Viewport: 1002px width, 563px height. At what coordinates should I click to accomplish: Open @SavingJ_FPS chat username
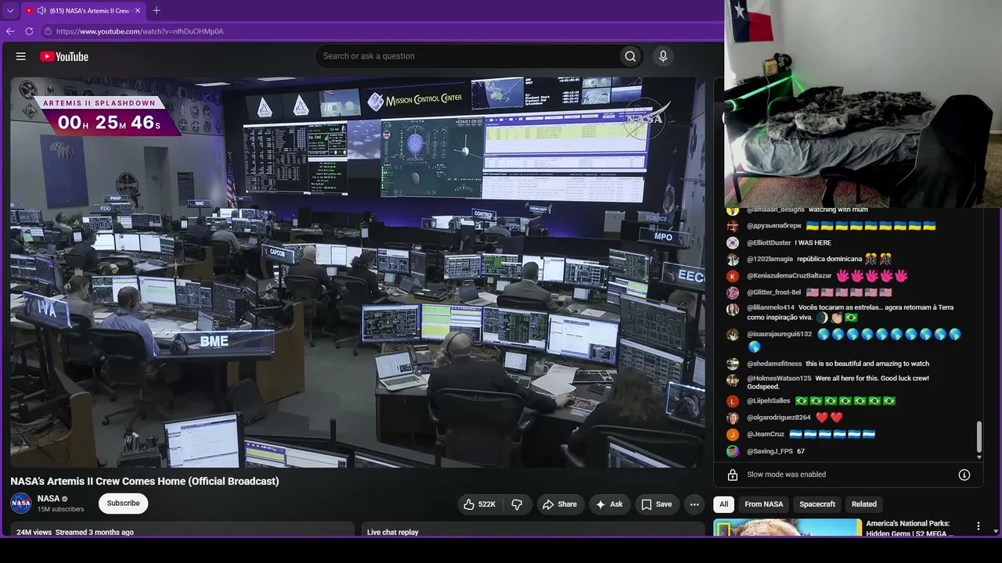point(770,452)
